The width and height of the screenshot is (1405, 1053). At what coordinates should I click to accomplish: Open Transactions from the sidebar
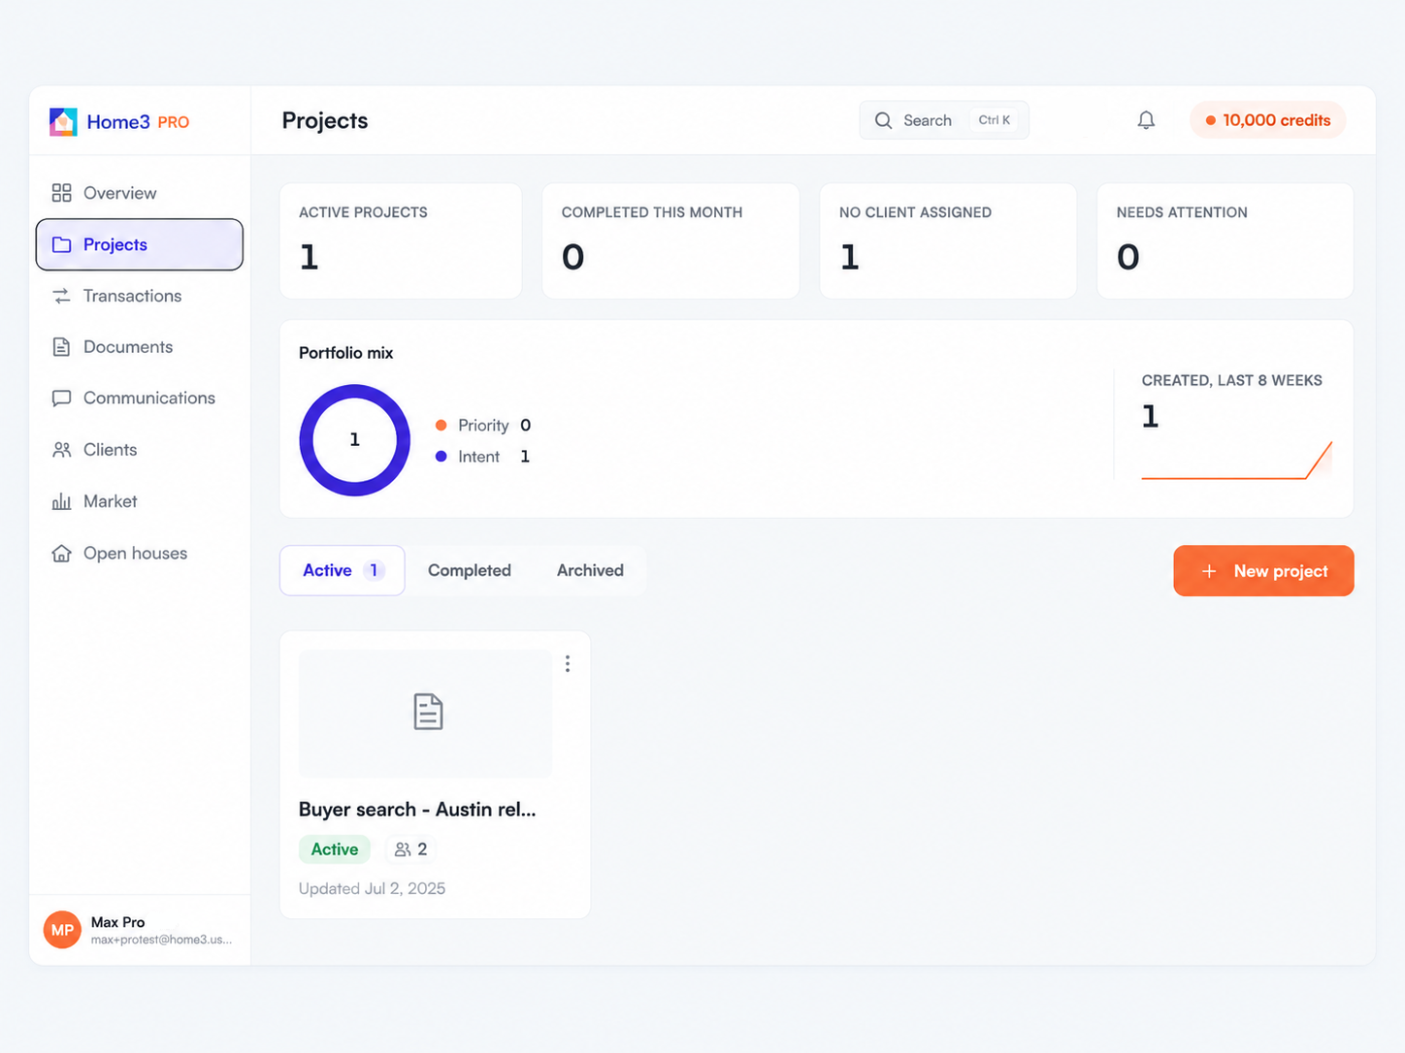tap(140, 296)
